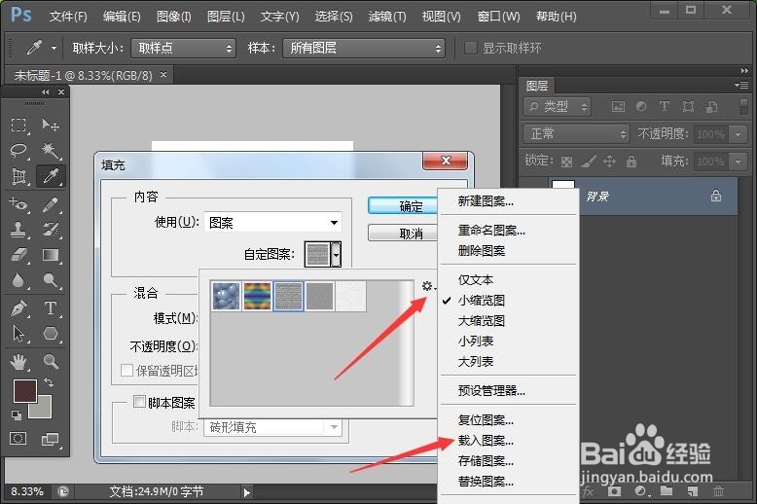Toggle Quick Mask mode
Viewport: 757px width, 504px height.
tap(18, 439)
